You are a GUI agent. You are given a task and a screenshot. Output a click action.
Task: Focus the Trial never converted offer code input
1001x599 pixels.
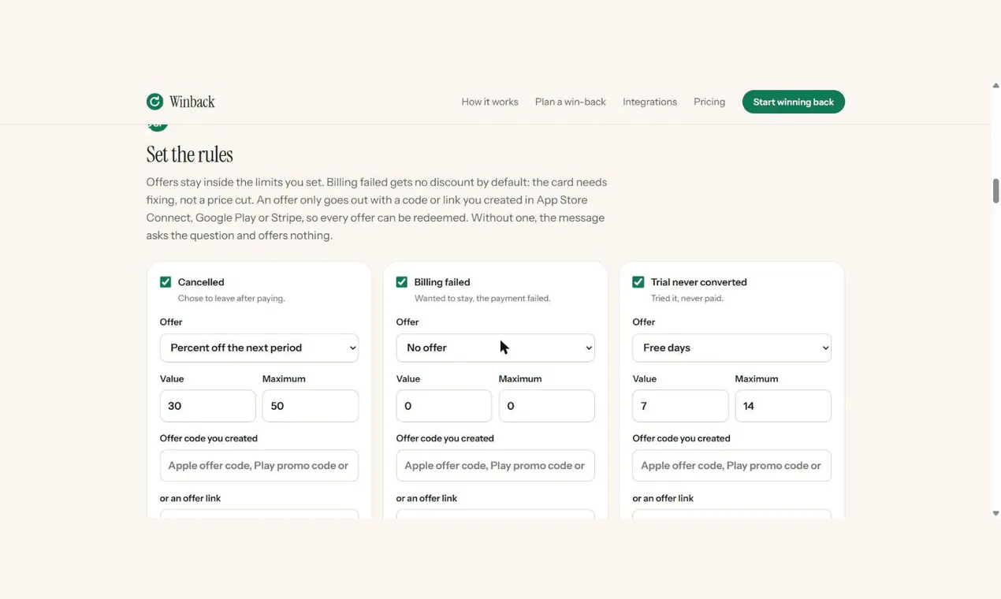tap(732, 466)
